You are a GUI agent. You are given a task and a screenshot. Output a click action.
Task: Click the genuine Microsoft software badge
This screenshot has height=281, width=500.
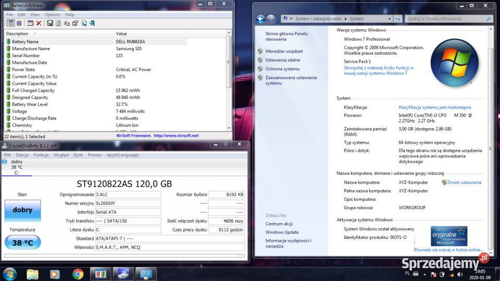tap(449, 236)
